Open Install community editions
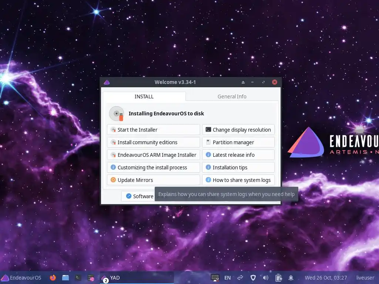 click(x=154, y=142)
